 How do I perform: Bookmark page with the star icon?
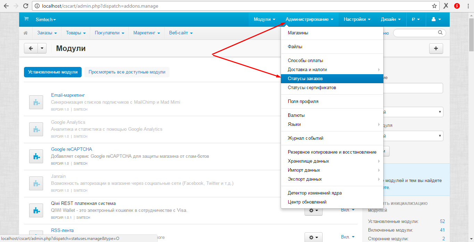(434, 6)
